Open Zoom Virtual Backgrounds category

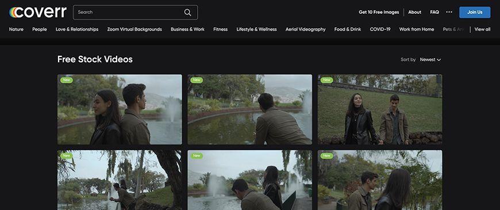pyautogui.click(x=134, y=29)
